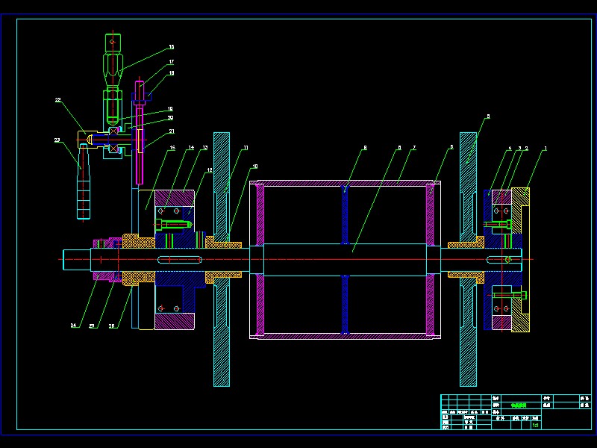Select the green 1:1 scale text
This screenshot has width=597, height=448.
click(535, 425)
